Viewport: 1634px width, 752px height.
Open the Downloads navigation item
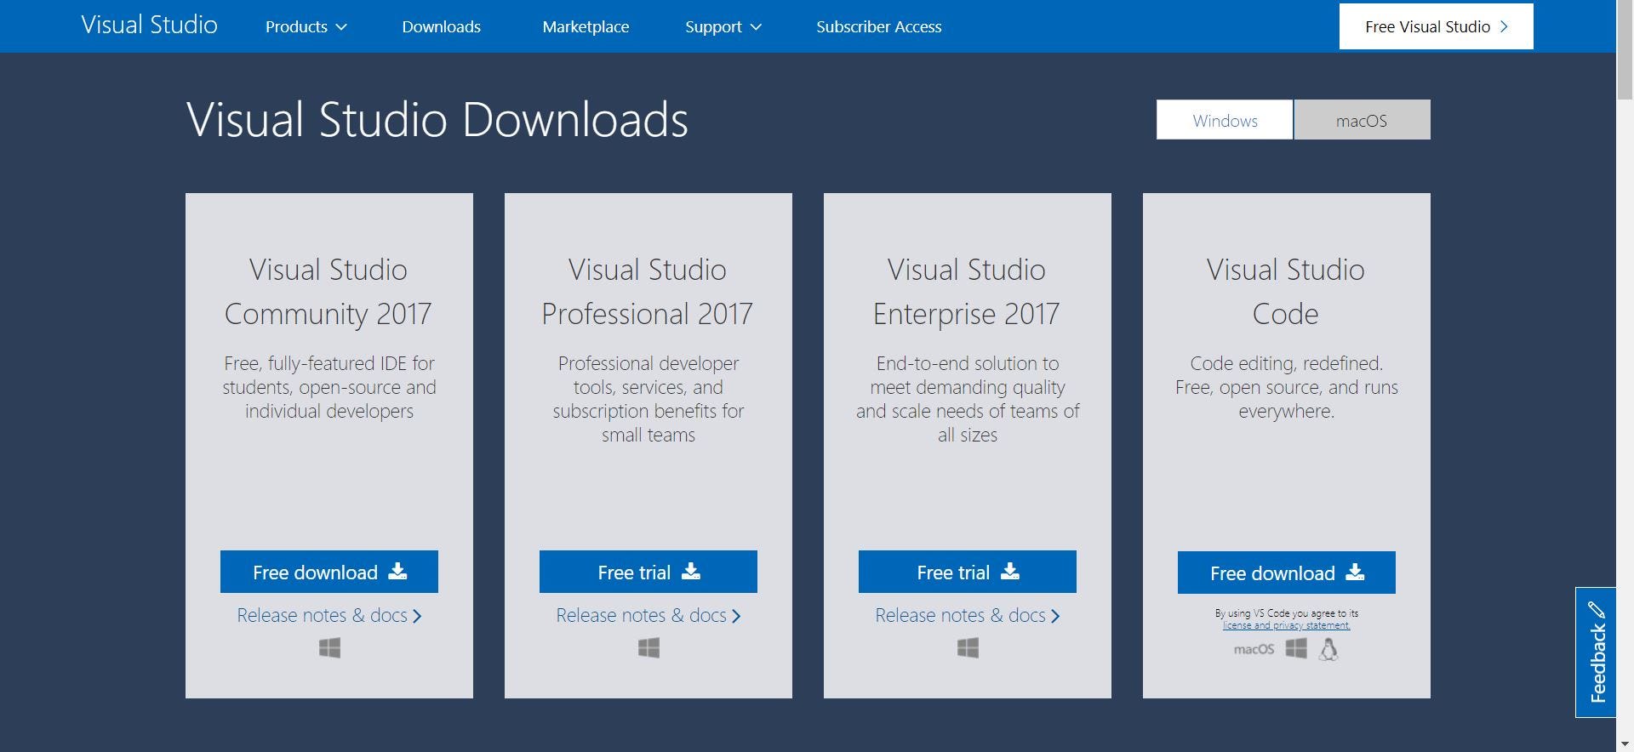click(441, 26)
